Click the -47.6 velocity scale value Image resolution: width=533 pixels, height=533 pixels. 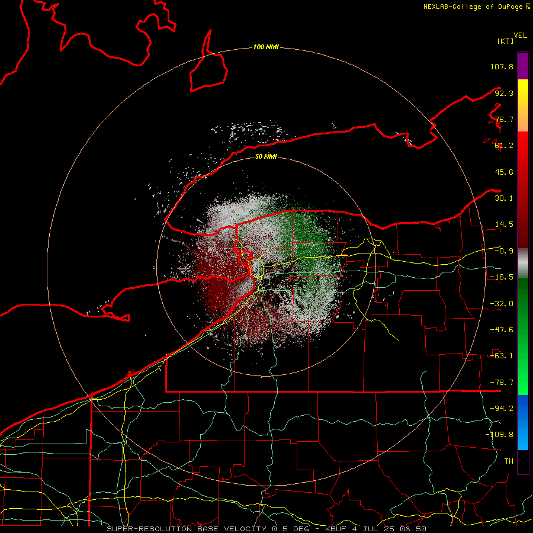click(x=502, y=330)
